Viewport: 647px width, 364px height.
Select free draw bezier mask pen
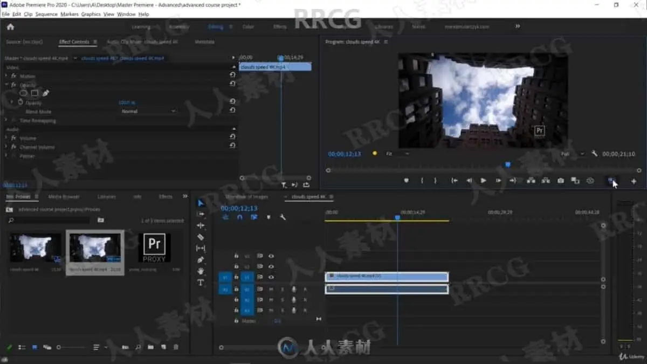point(46,93)
